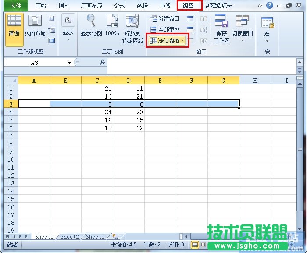Insert new worksheet tab icon
This screenshot has height=253, width=307.
pyautogui.click(x=115, y=236)
